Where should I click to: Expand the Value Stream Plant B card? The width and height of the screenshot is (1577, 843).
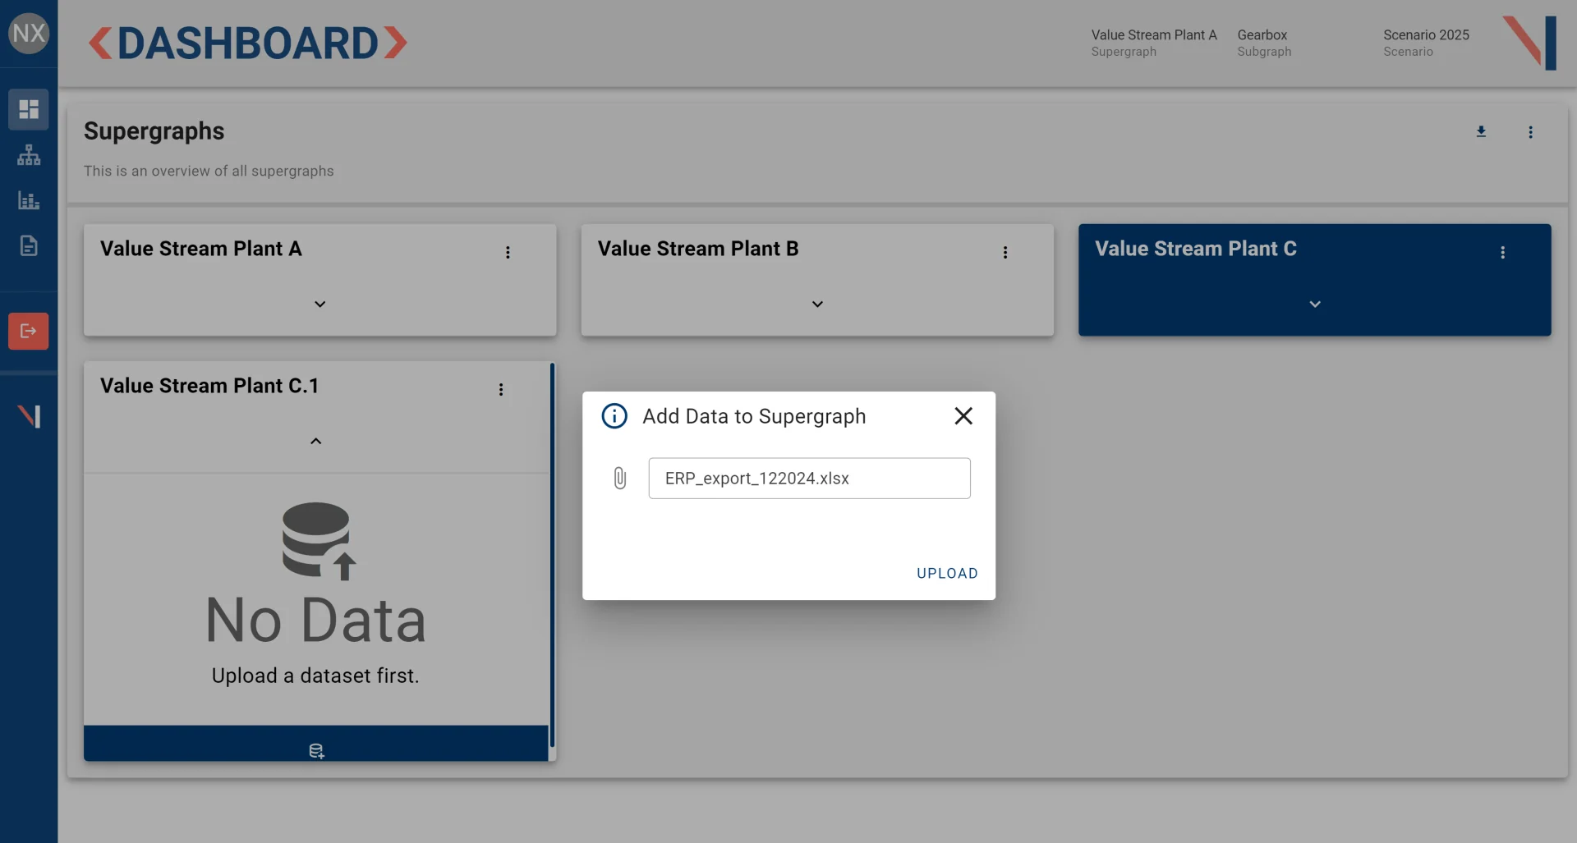[x=817, y=304]
